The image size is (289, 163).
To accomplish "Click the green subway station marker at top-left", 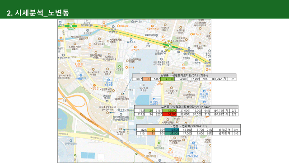I will [71, 26].
